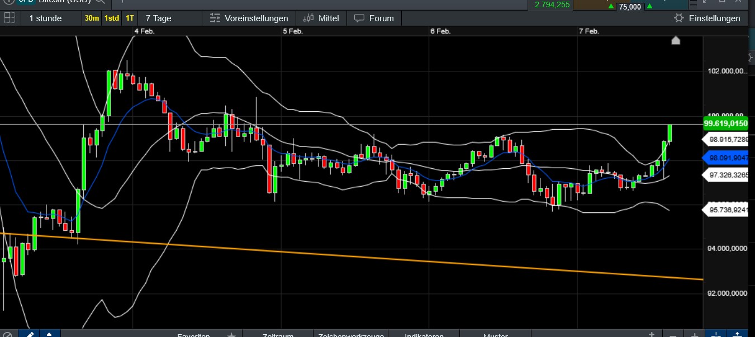Click the horizontal price line at 99.619

click(x=351, y=124)
